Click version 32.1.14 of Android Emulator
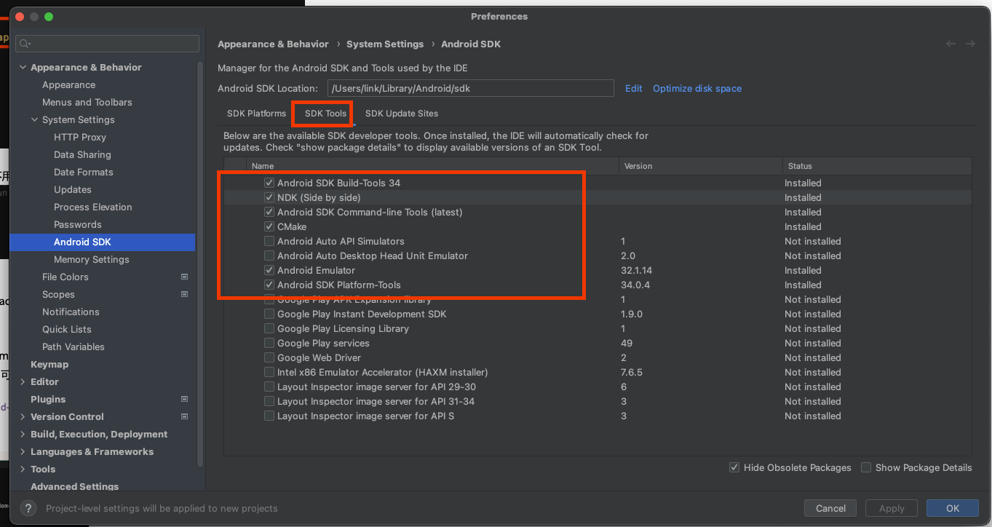The width and height of the screenshot is (992, 527). (637, 270)
